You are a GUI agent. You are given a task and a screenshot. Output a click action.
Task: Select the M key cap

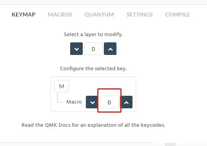pyautogui.click(x=62, y=86)
